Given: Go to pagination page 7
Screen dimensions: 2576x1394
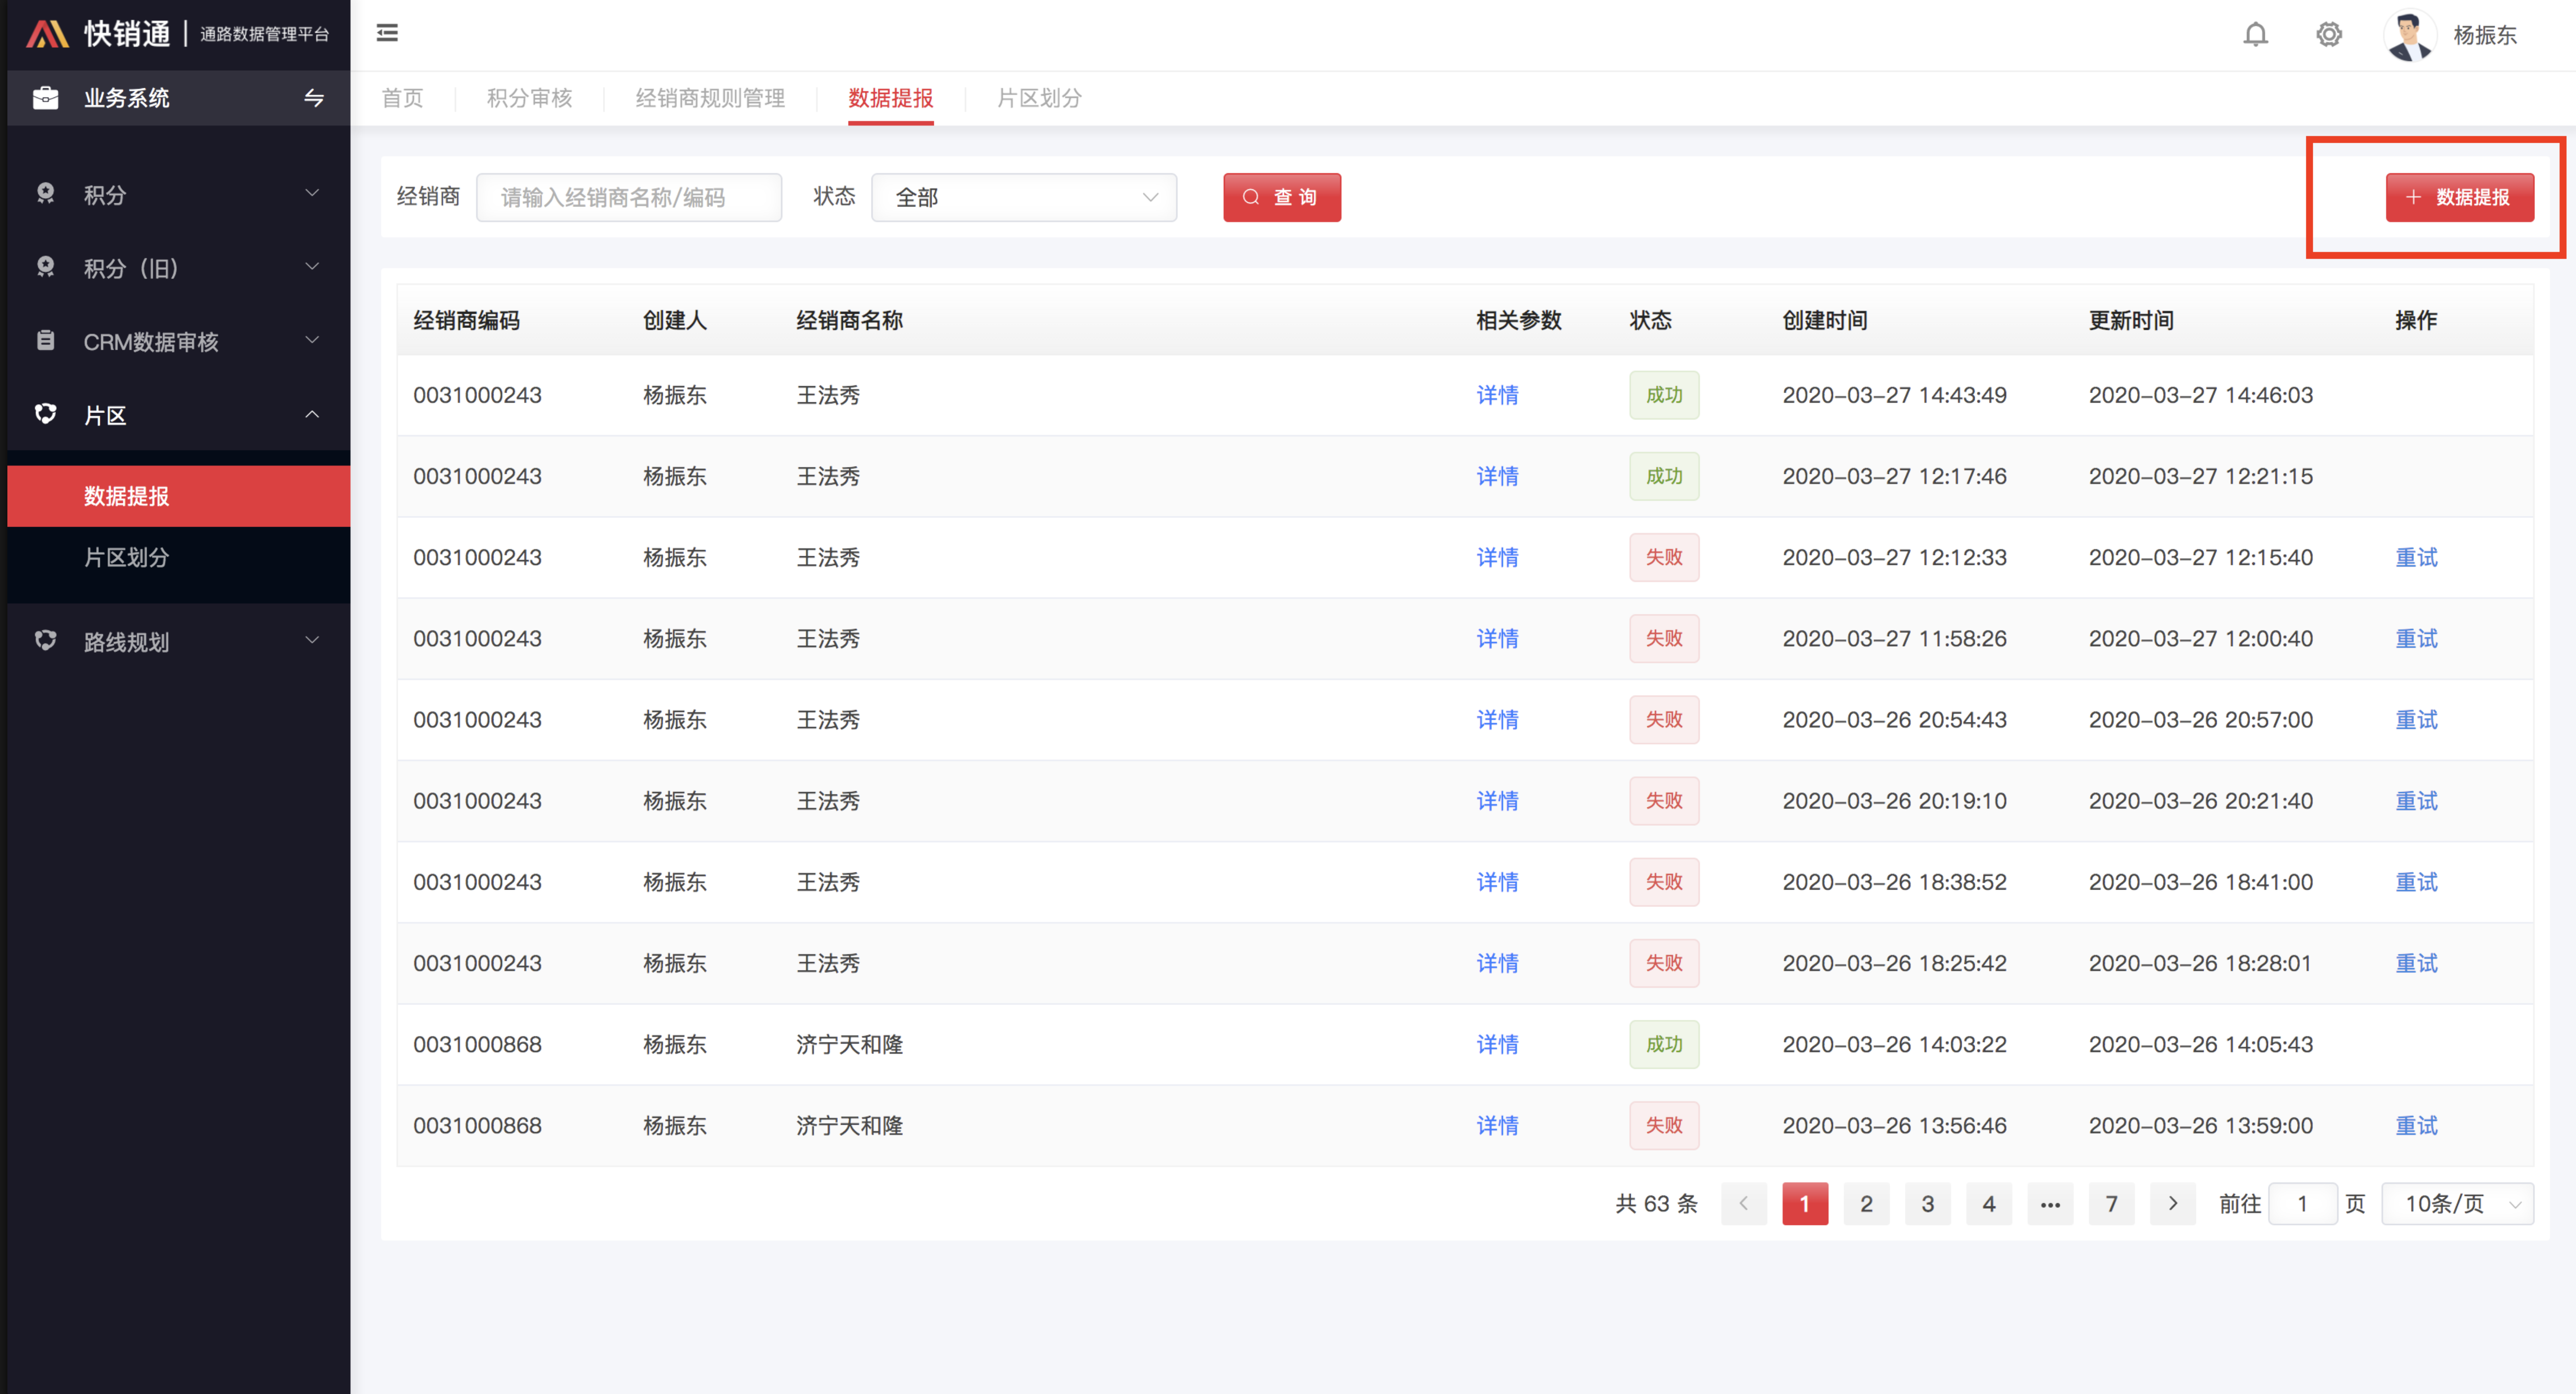Looking at the screenshot, I should pos(2111,1204).
